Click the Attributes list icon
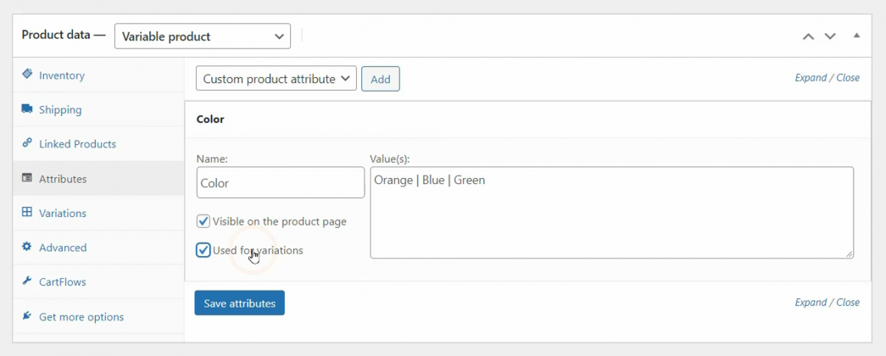The height and width of the screenshot is (356, 886). [27, 178]
